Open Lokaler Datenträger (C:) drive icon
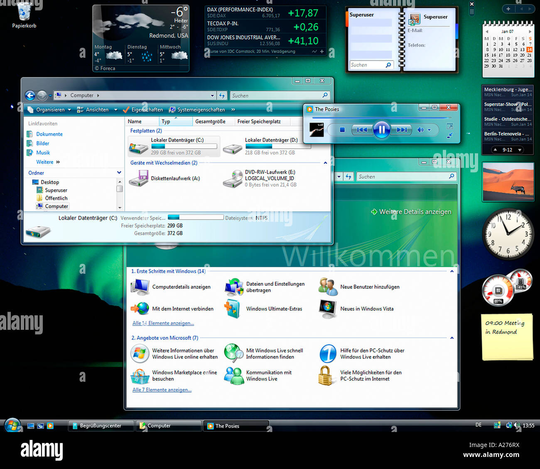The width and height of the screenshot is (540, 469). point(138,147)
